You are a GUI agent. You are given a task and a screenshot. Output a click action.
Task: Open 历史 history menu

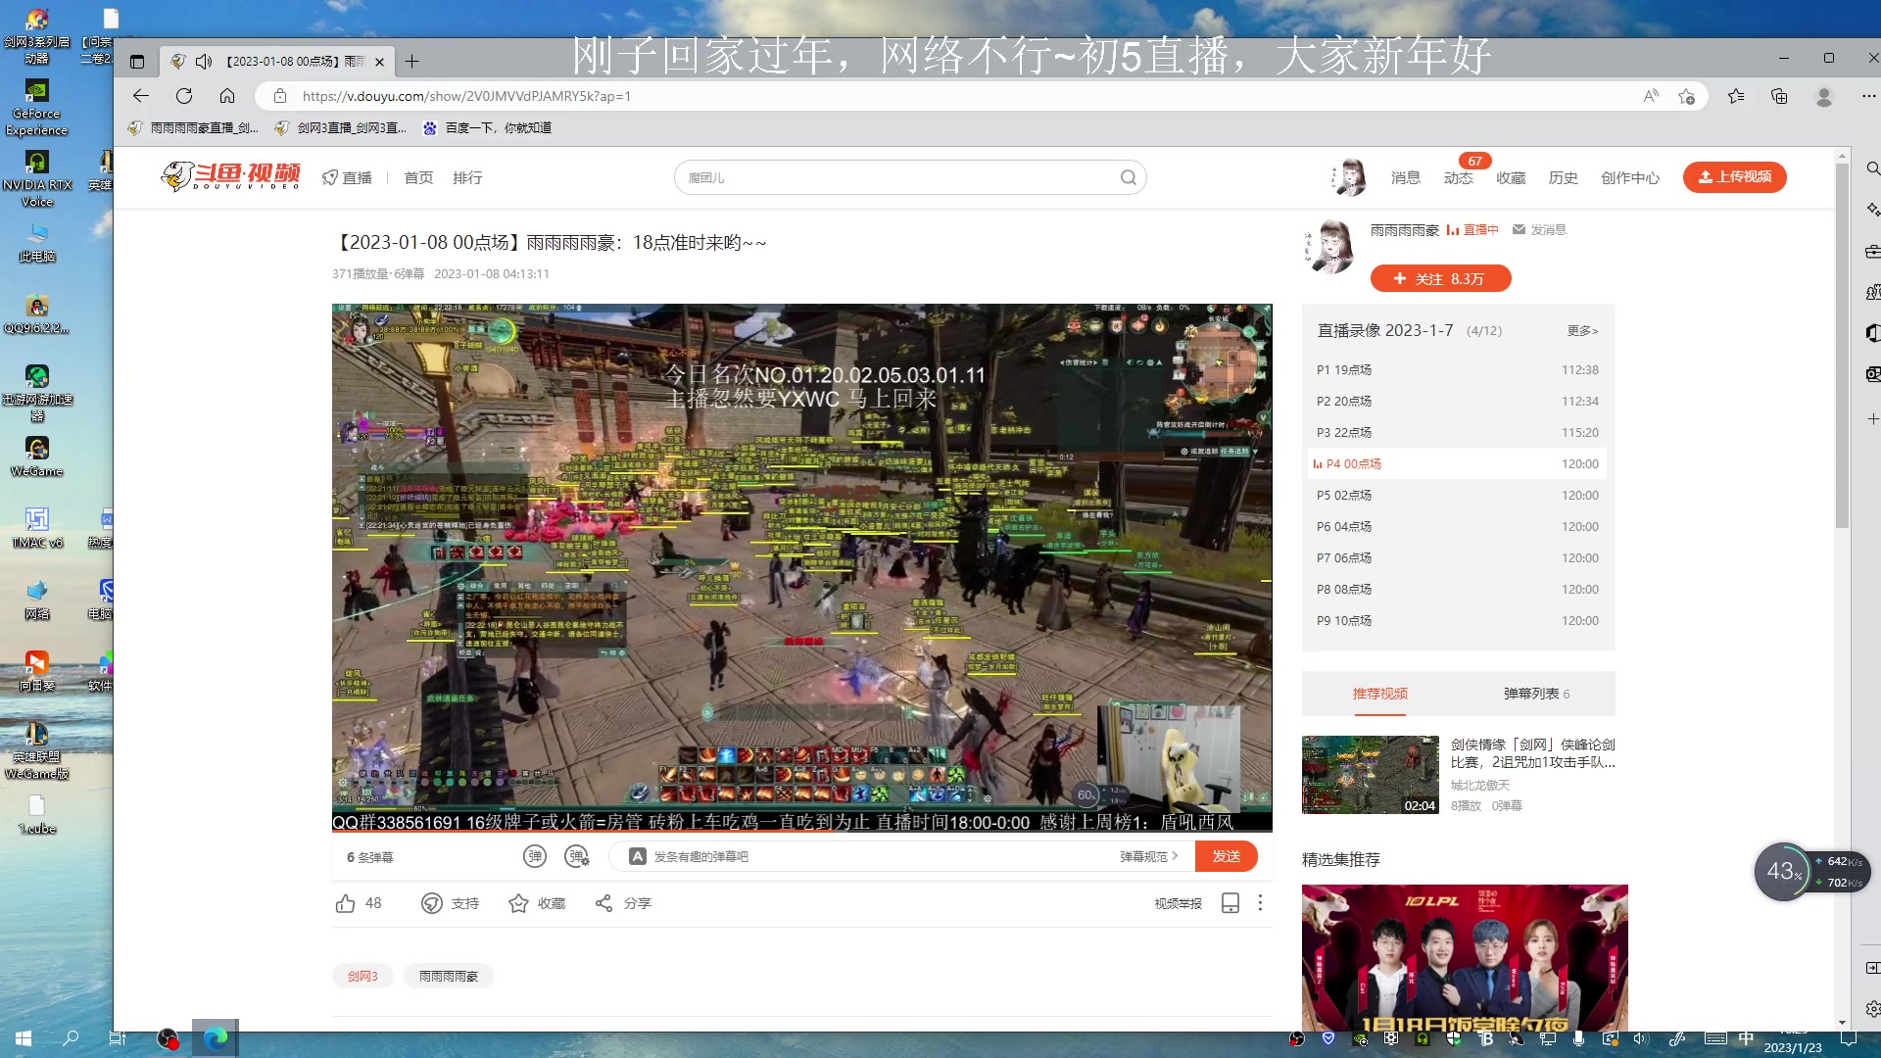[x=1564, y=177]
